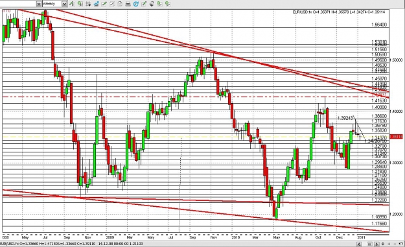Click the 1.41630 price level label
Image resolution: width=405 pixels, height=247 pixels.
[379, 100]
